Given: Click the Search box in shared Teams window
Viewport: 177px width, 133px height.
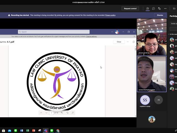Looking at the screenshot, I should point(54,32).
